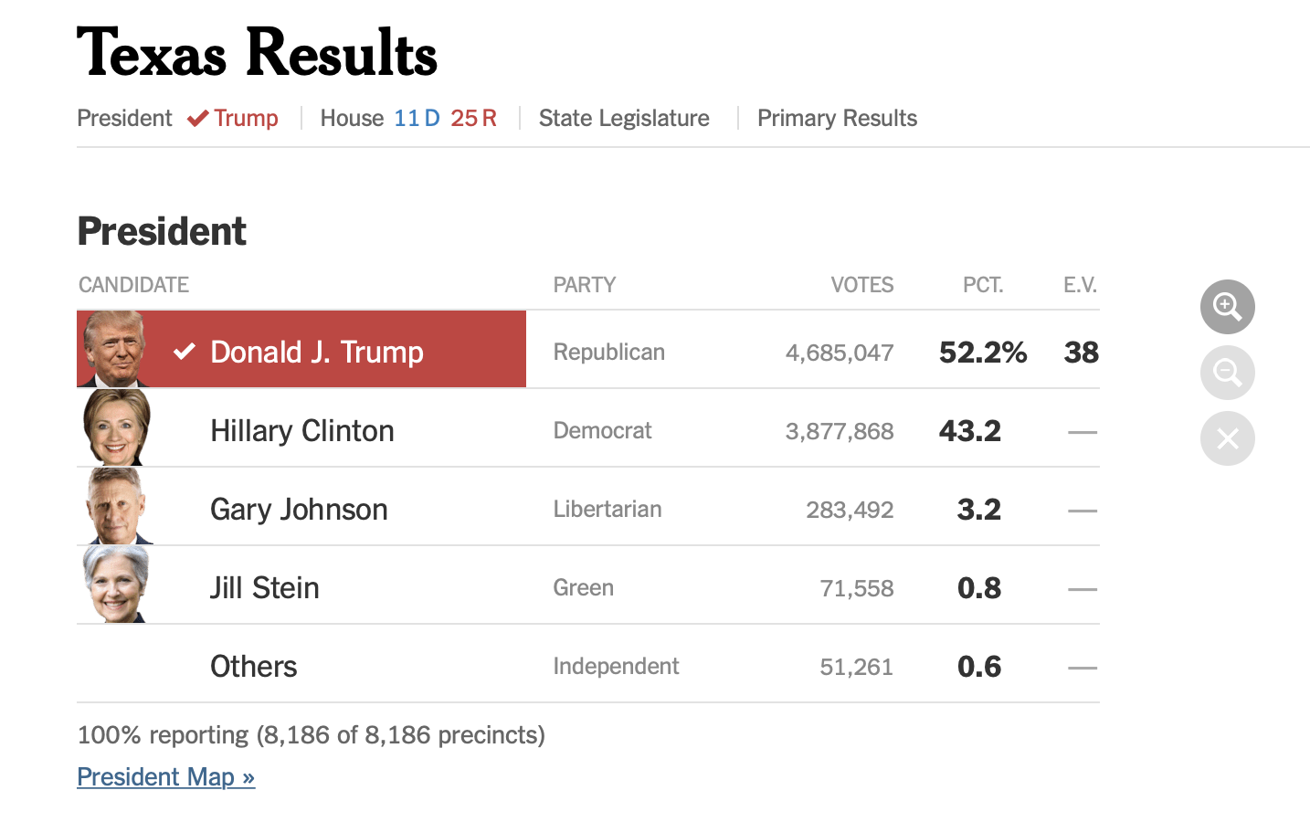Open the President tab showing Trump
Screen dimensions: 1310x822
178,119
